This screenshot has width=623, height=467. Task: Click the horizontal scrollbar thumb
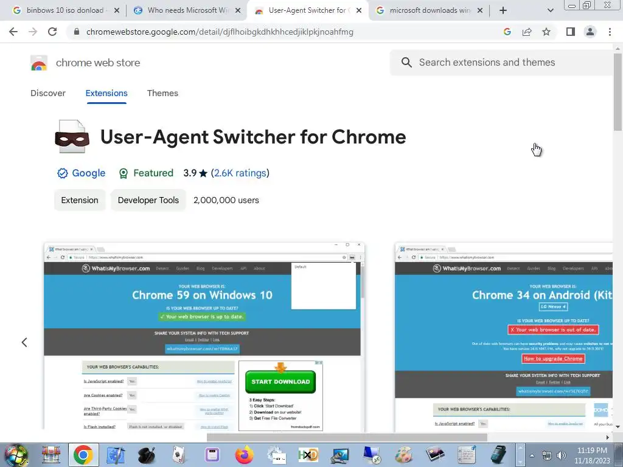point(347,437)
